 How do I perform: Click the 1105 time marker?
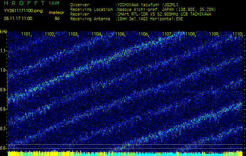click(x=120, y=34)
